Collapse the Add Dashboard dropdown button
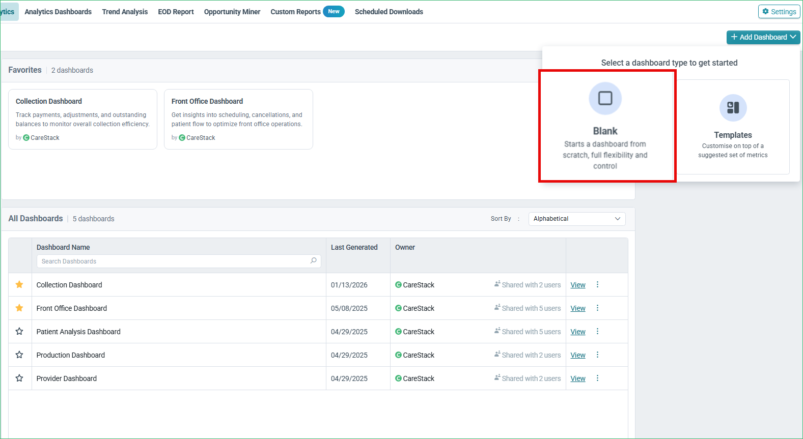The height and width of the screenshot is (439, 803). (x=763, y=37)
